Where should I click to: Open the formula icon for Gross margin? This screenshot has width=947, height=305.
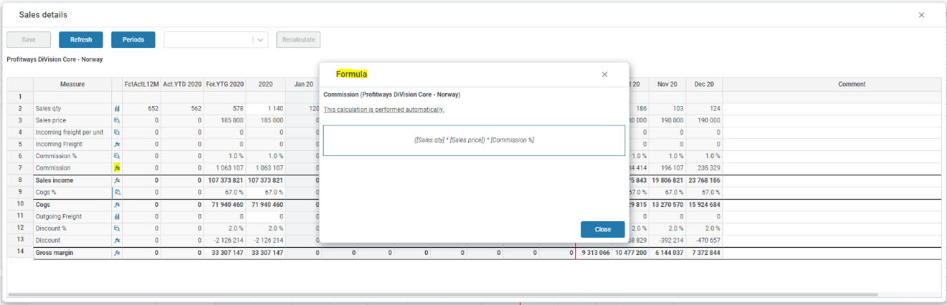117,253
